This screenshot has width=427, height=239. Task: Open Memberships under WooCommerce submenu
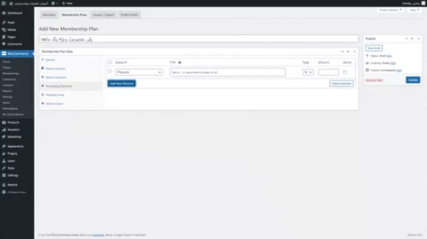tap(11, 74)
